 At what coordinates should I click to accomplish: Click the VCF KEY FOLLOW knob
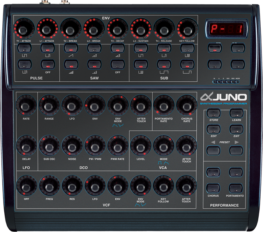pos(163,186)
